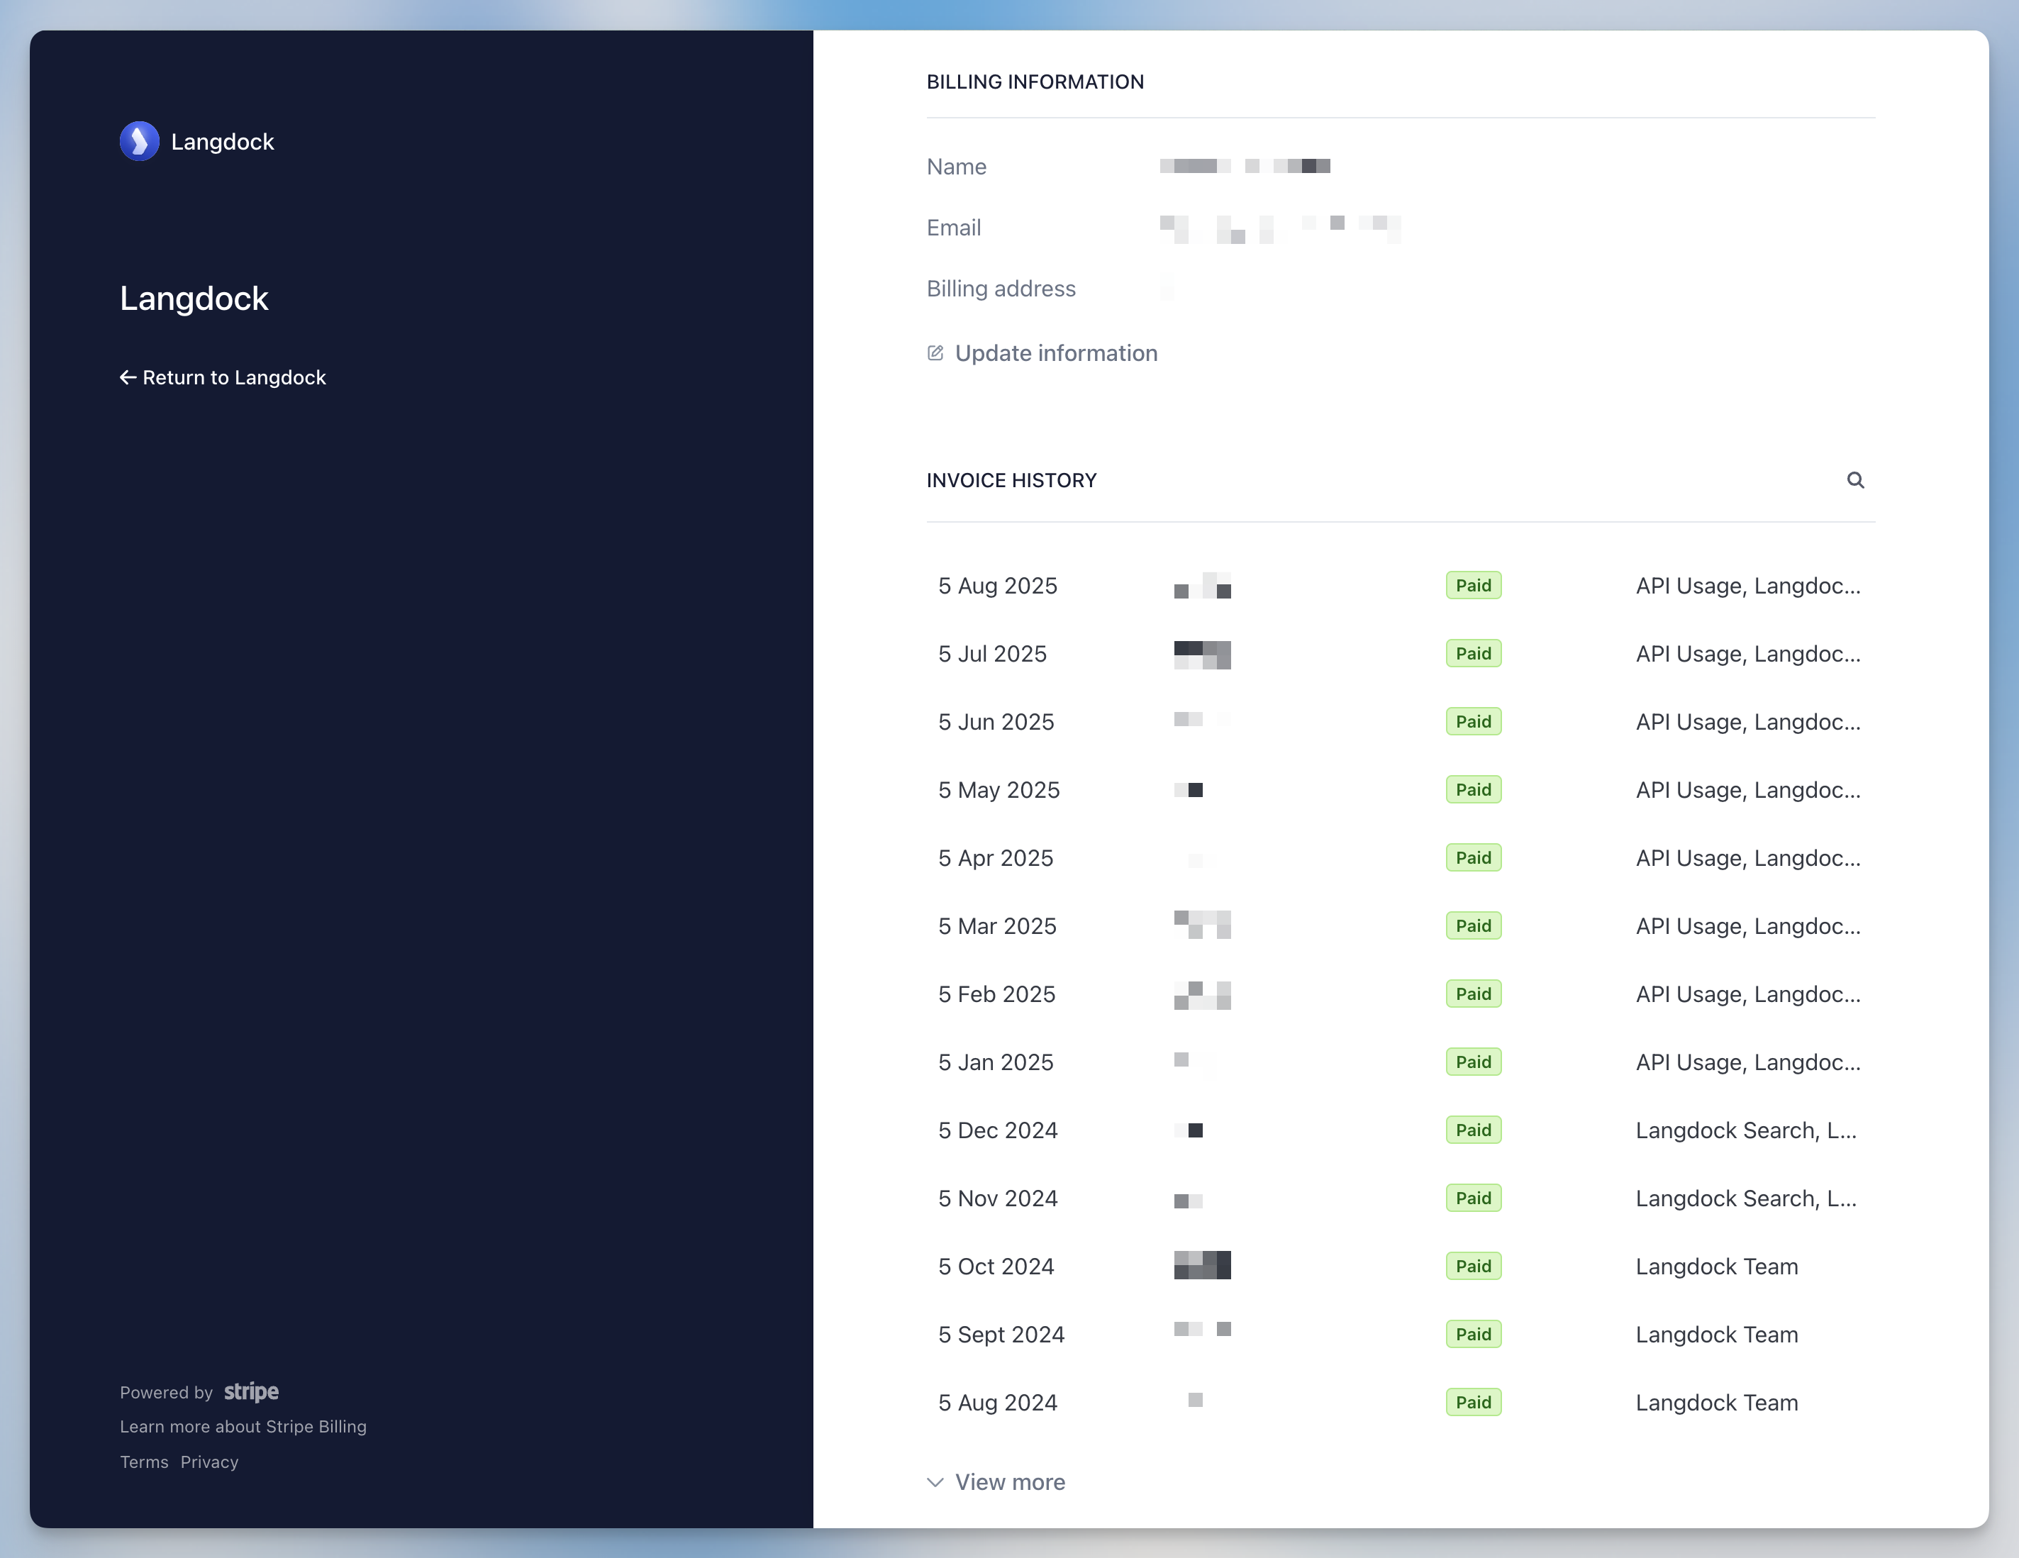Click Paid badge for 5 Aug 2025
This screenshot has width=2019, height=1558.
(1474, 585)
